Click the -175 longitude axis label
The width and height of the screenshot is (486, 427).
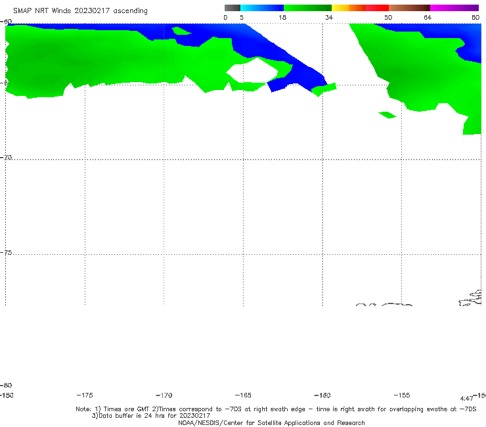(x=85, y=395)
